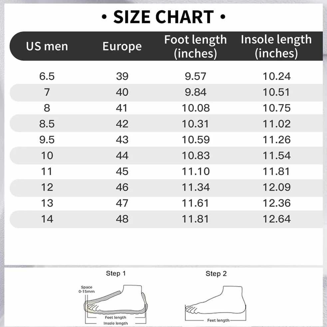The image size is (327, 327).
Task: Click the Step 2 label
Action: tap(216, 274)
